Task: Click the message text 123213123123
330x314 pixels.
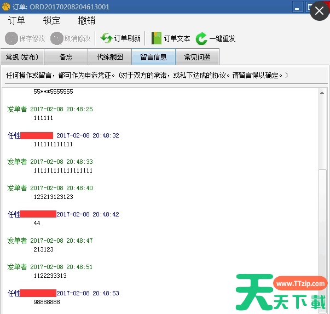Action: [x=53, y=197]
